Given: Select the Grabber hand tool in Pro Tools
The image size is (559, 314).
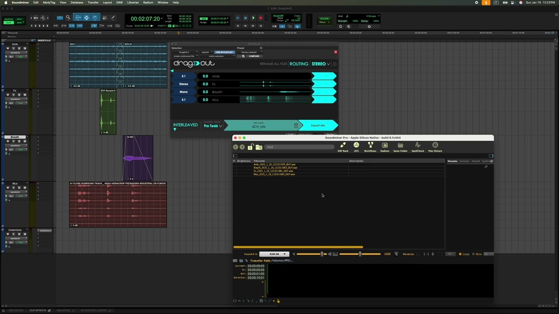Looking at the screenshot, I should 95,18.
